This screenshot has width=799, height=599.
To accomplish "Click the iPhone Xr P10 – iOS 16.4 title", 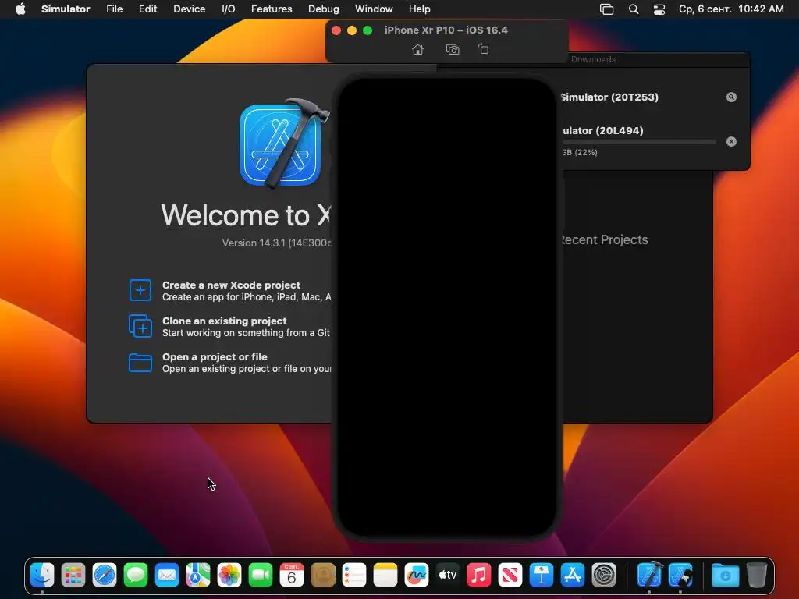I will click(x=446, y=30).
